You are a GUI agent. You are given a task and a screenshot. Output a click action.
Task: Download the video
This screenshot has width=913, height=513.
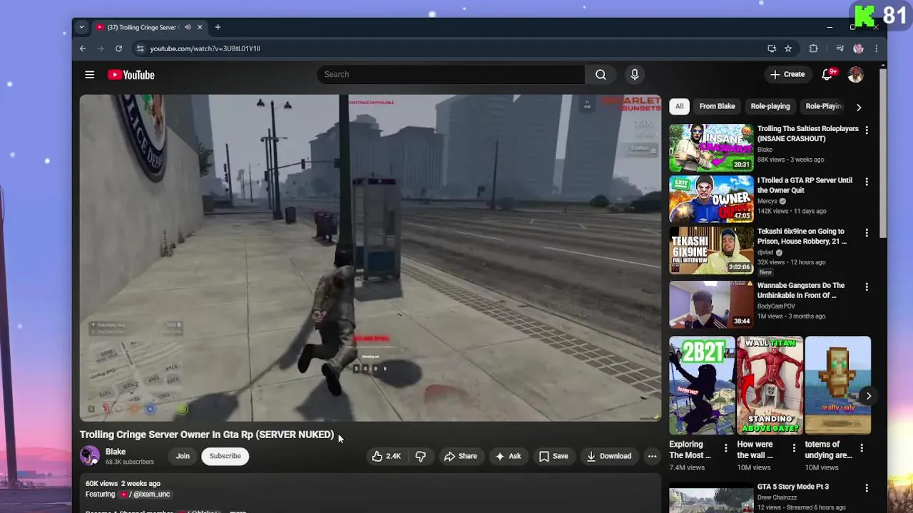click(x=609, y=456)
